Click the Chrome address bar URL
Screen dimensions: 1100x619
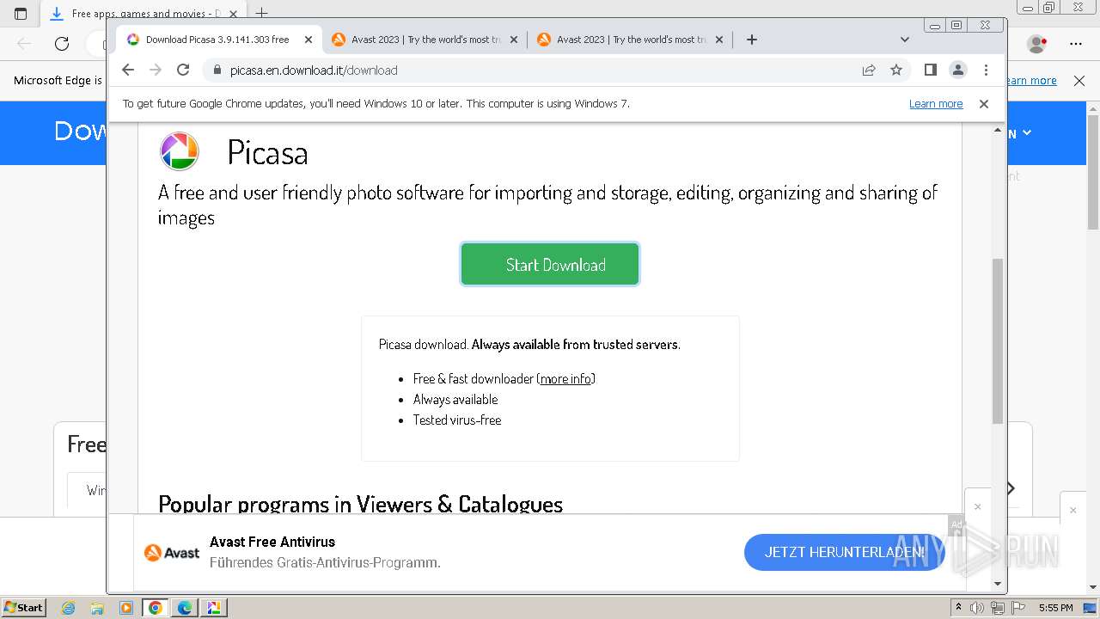[x=314, y=70]
